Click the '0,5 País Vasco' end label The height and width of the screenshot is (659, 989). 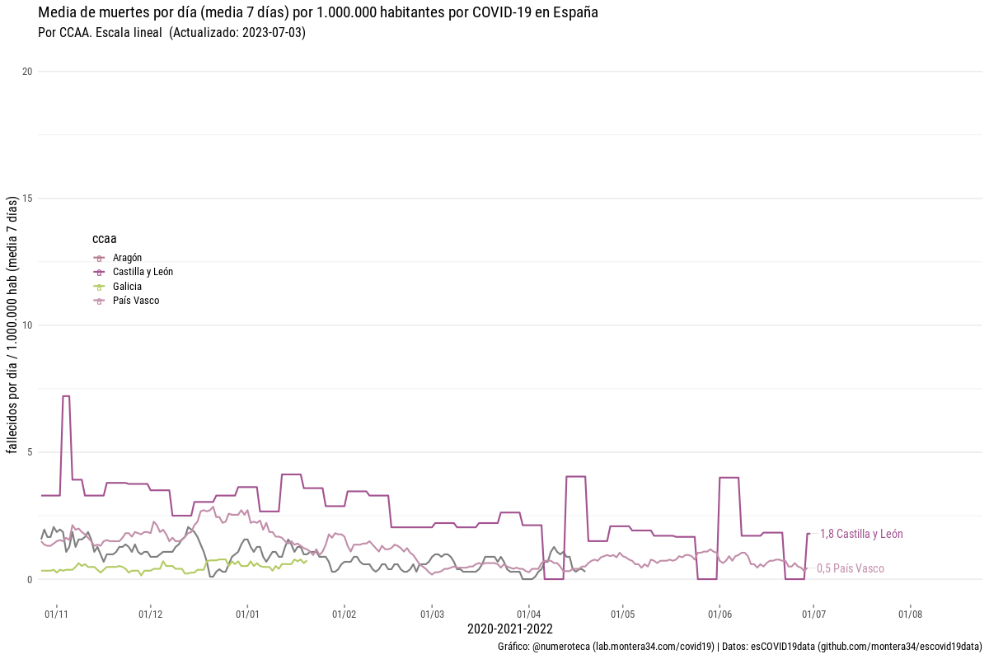click(850, 568)
